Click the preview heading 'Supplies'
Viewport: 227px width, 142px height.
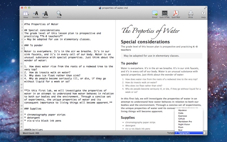[x=128, y=118]
